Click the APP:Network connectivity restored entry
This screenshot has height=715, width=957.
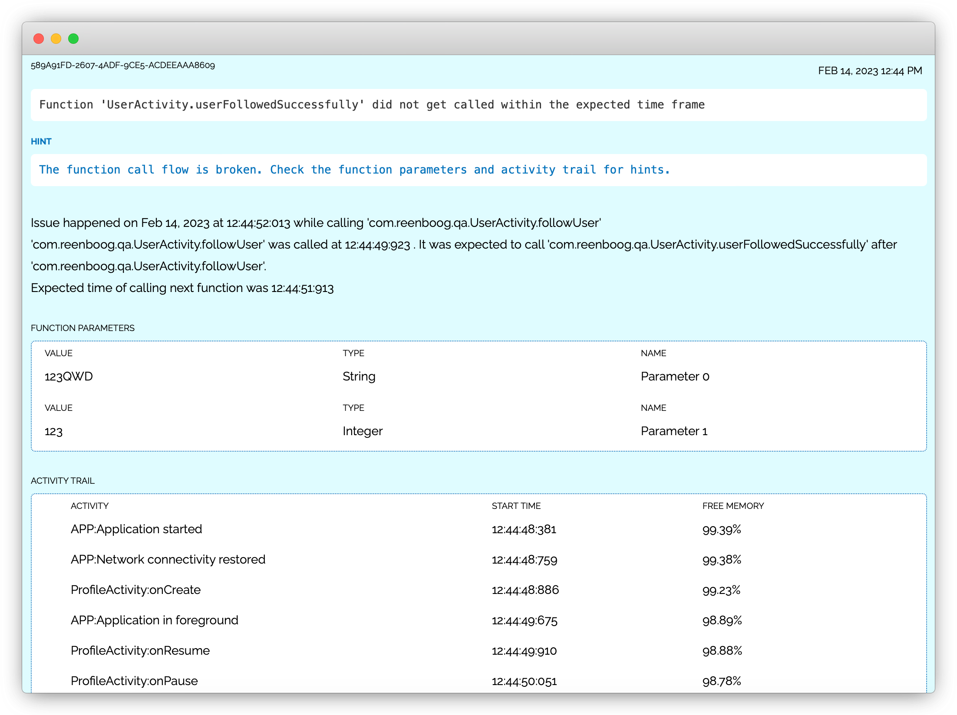pyautogui.click(x=168, y=559)
